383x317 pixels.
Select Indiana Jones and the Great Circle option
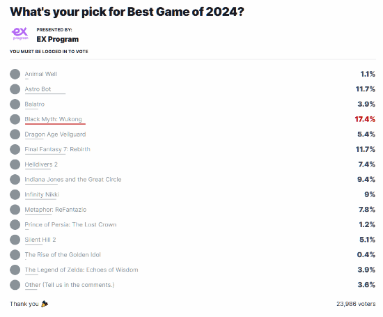(x=15, y=179)
